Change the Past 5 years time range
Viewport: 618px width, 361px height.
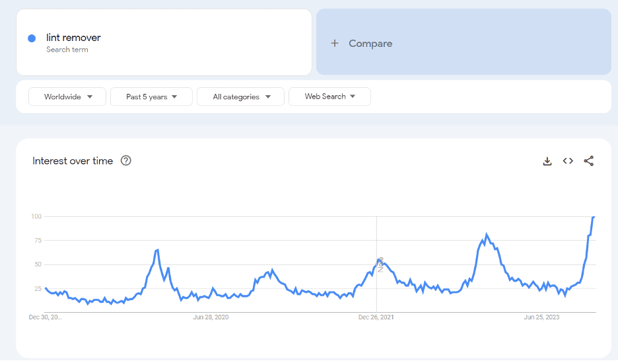pos(151,97)
